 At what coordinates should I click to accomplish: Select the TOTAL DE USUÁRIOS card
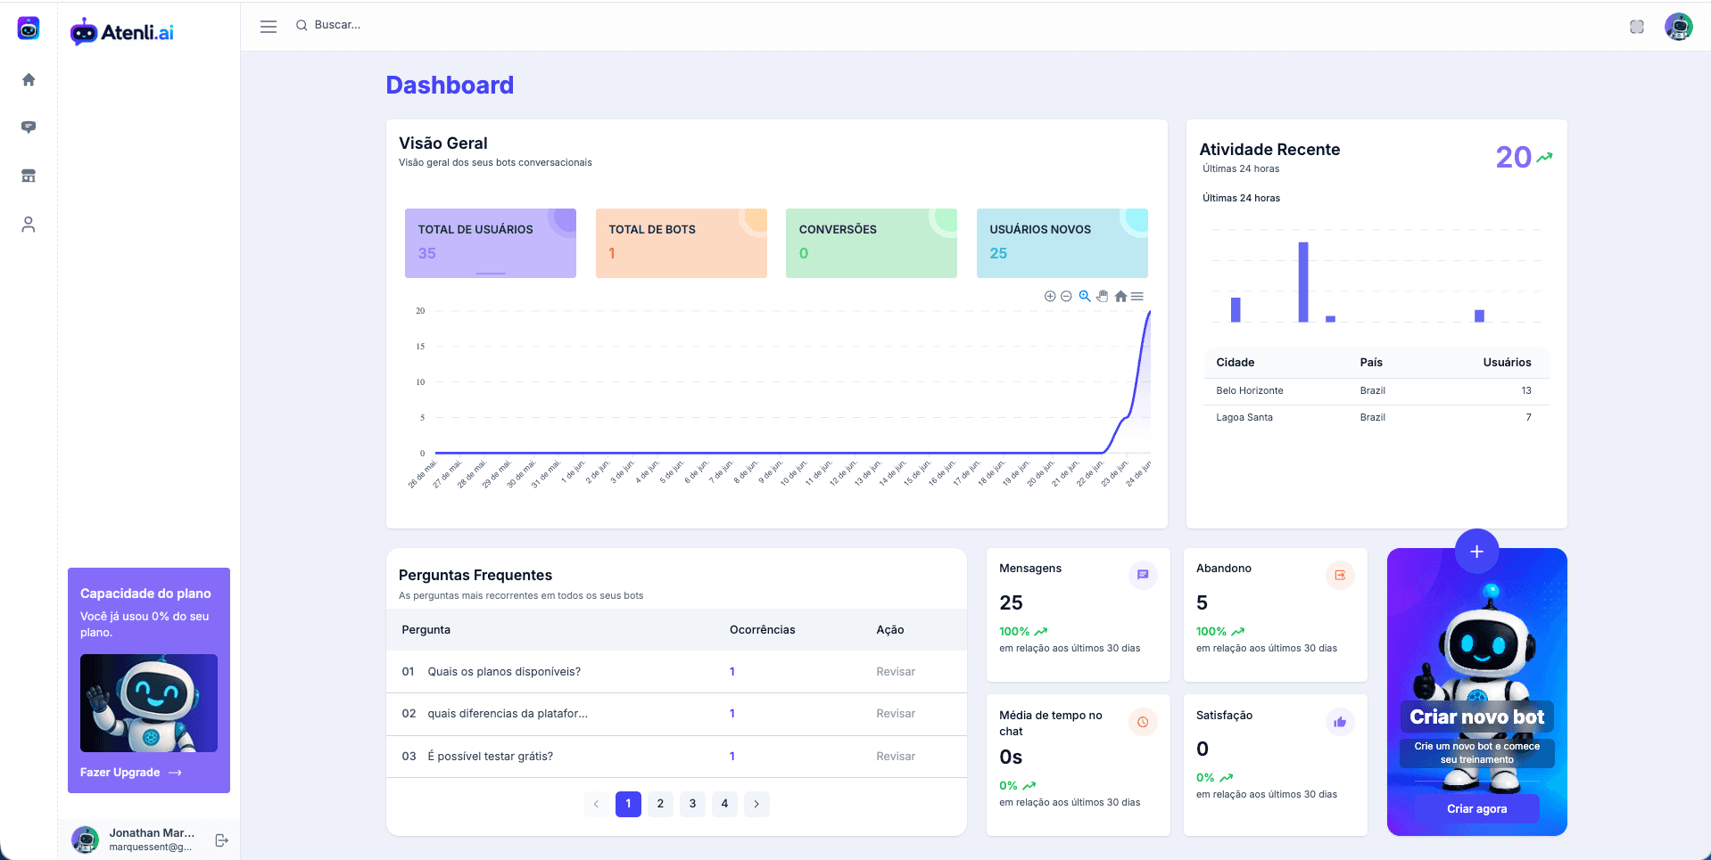click(491, 243)
